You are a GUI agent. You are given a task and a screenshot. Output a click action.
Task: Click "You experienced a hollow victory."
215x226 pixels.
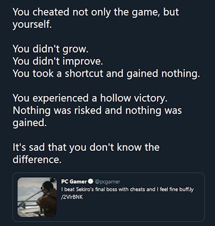click(x=90, y=98)
